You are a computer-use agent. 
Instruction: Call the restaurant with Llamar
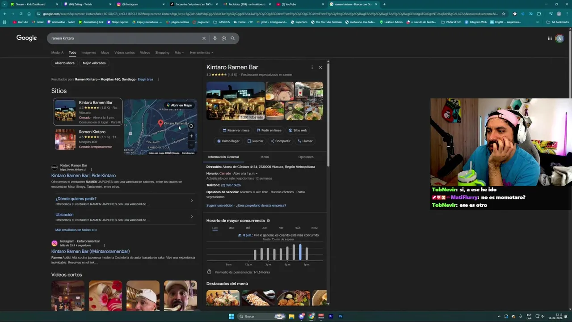coord(305,141)
